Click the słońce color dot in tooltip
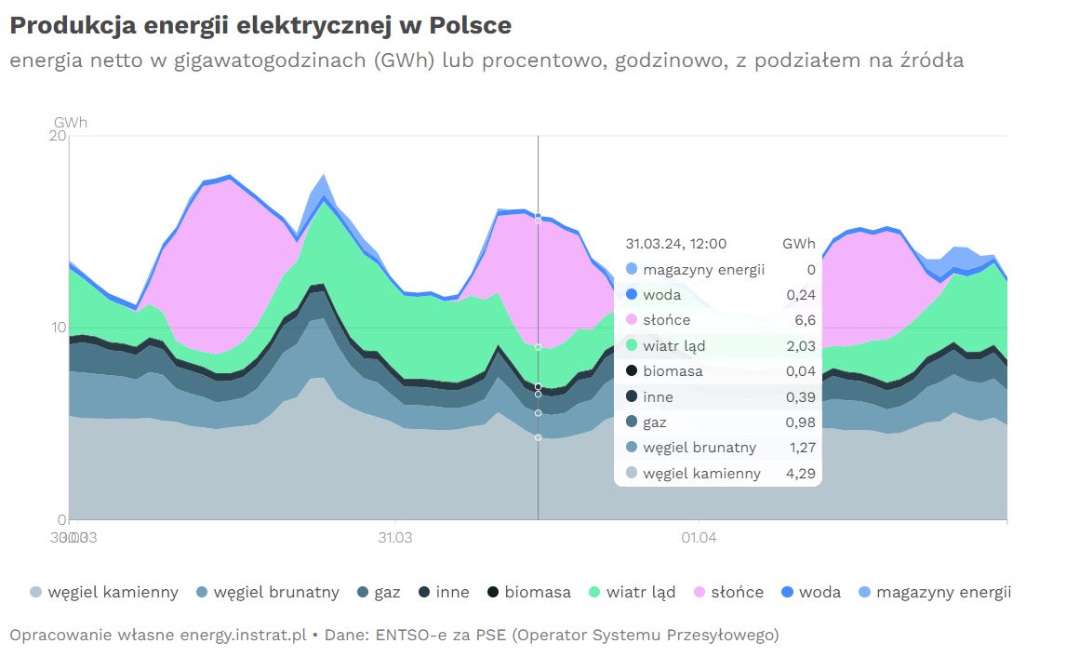This screenshot has height=657, width=1066. tap(632, 320)
